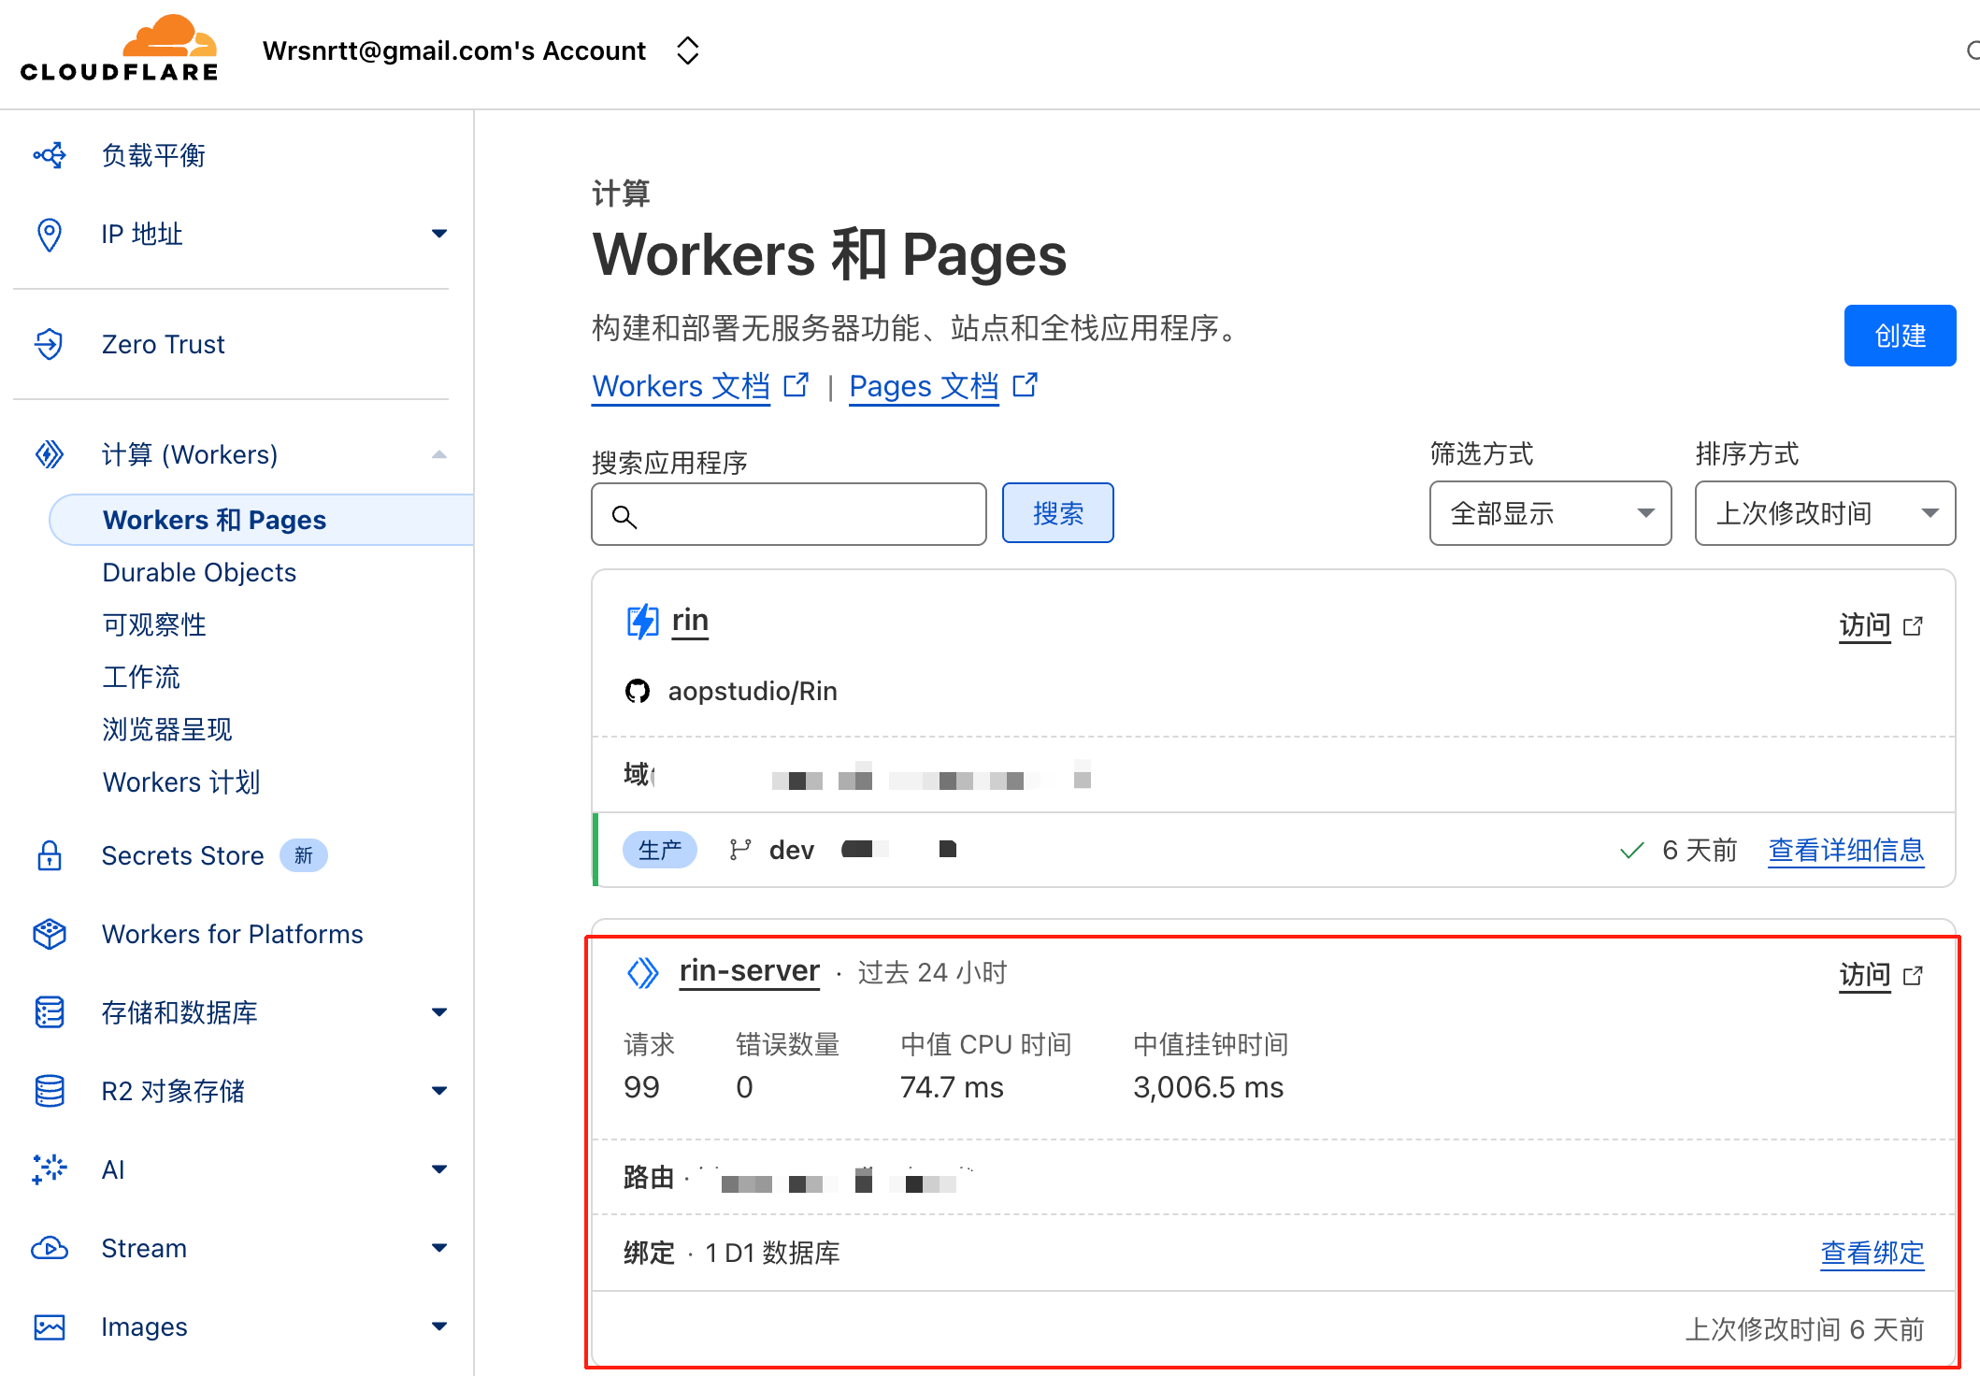Open the 查看绑定 link
The width and height of the screenshot is (1980, 1376).
pos(1872,1253)
